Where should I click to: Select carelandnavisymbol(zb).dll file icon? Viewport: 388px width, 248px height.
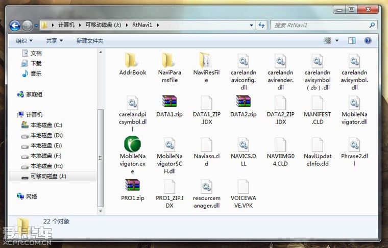point(318,61)
